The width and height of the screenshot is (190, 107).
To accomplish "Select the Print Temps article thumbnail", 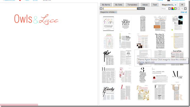I will 109,24.
